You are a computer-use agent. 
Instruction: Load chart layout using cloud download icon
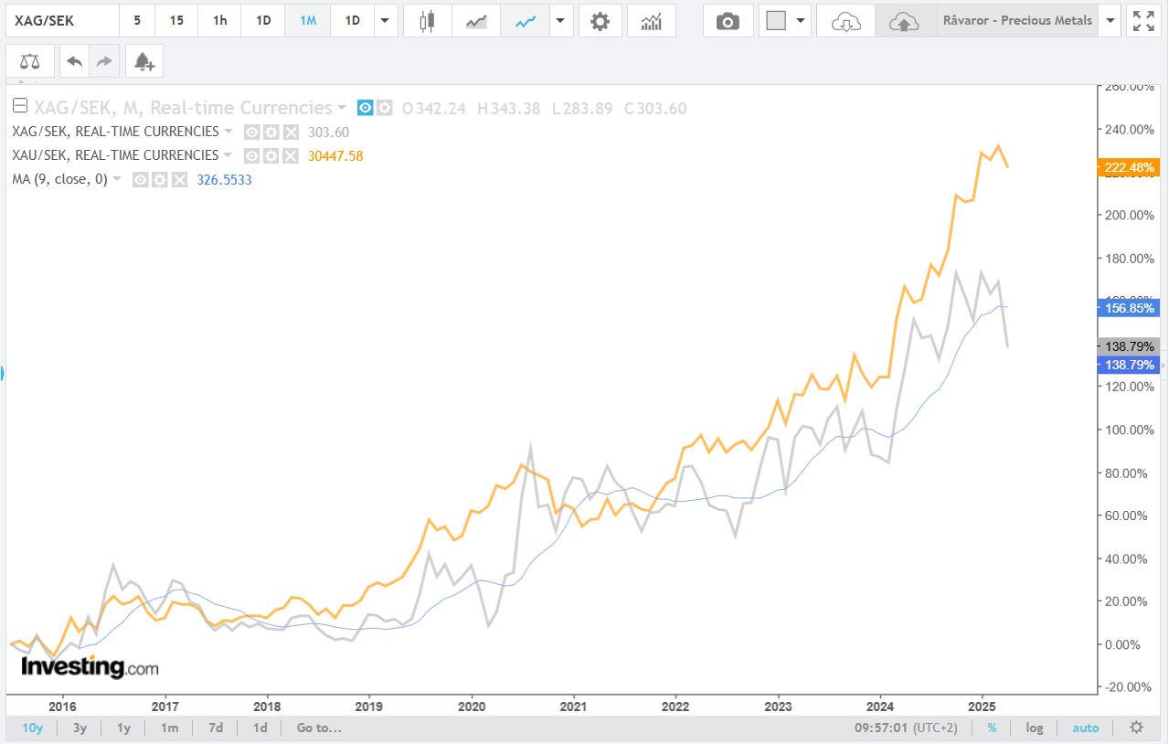(x=845, y=21)
